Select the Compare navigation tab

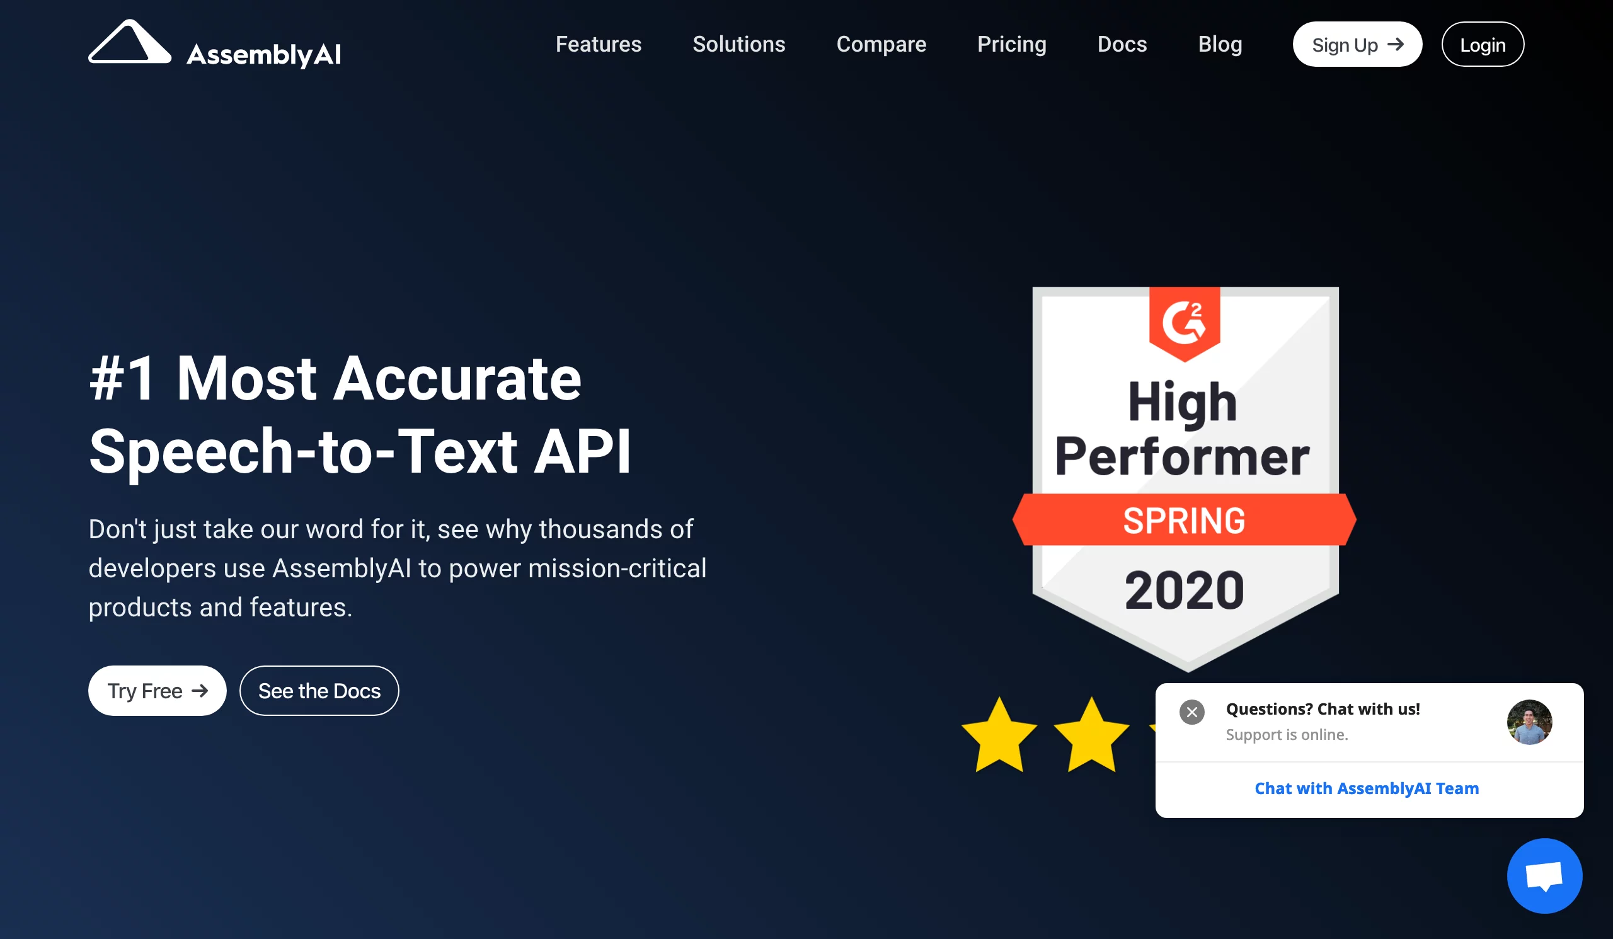click(881, 45)
